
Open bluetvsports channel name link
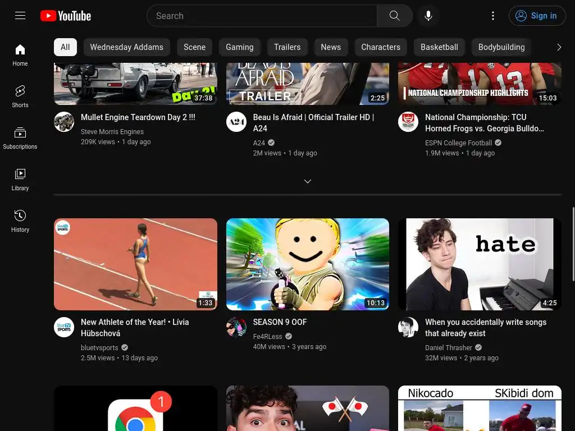(x=99, y=348)
